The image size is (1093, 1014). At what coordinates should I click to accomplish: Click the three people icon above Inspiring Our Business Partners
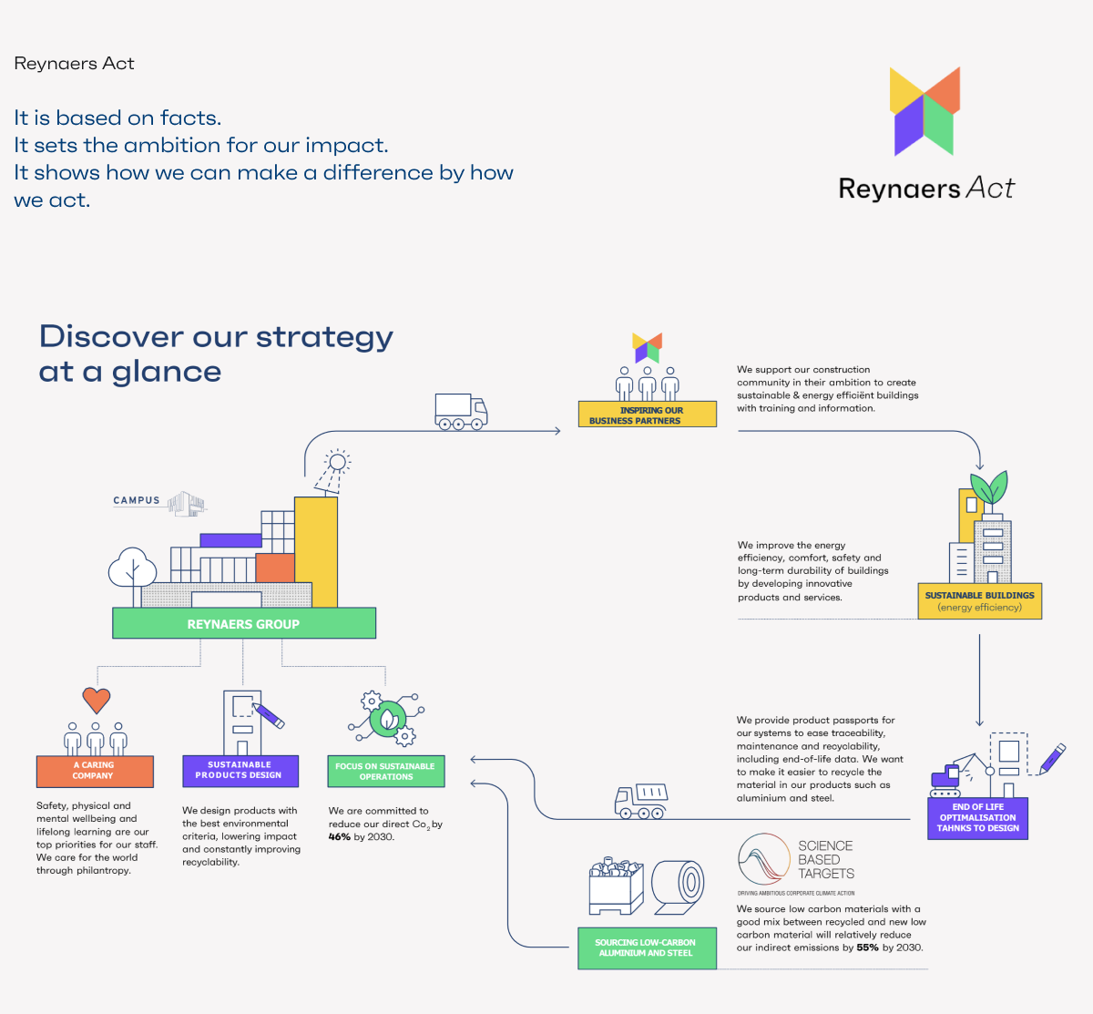tap(648, 384)
